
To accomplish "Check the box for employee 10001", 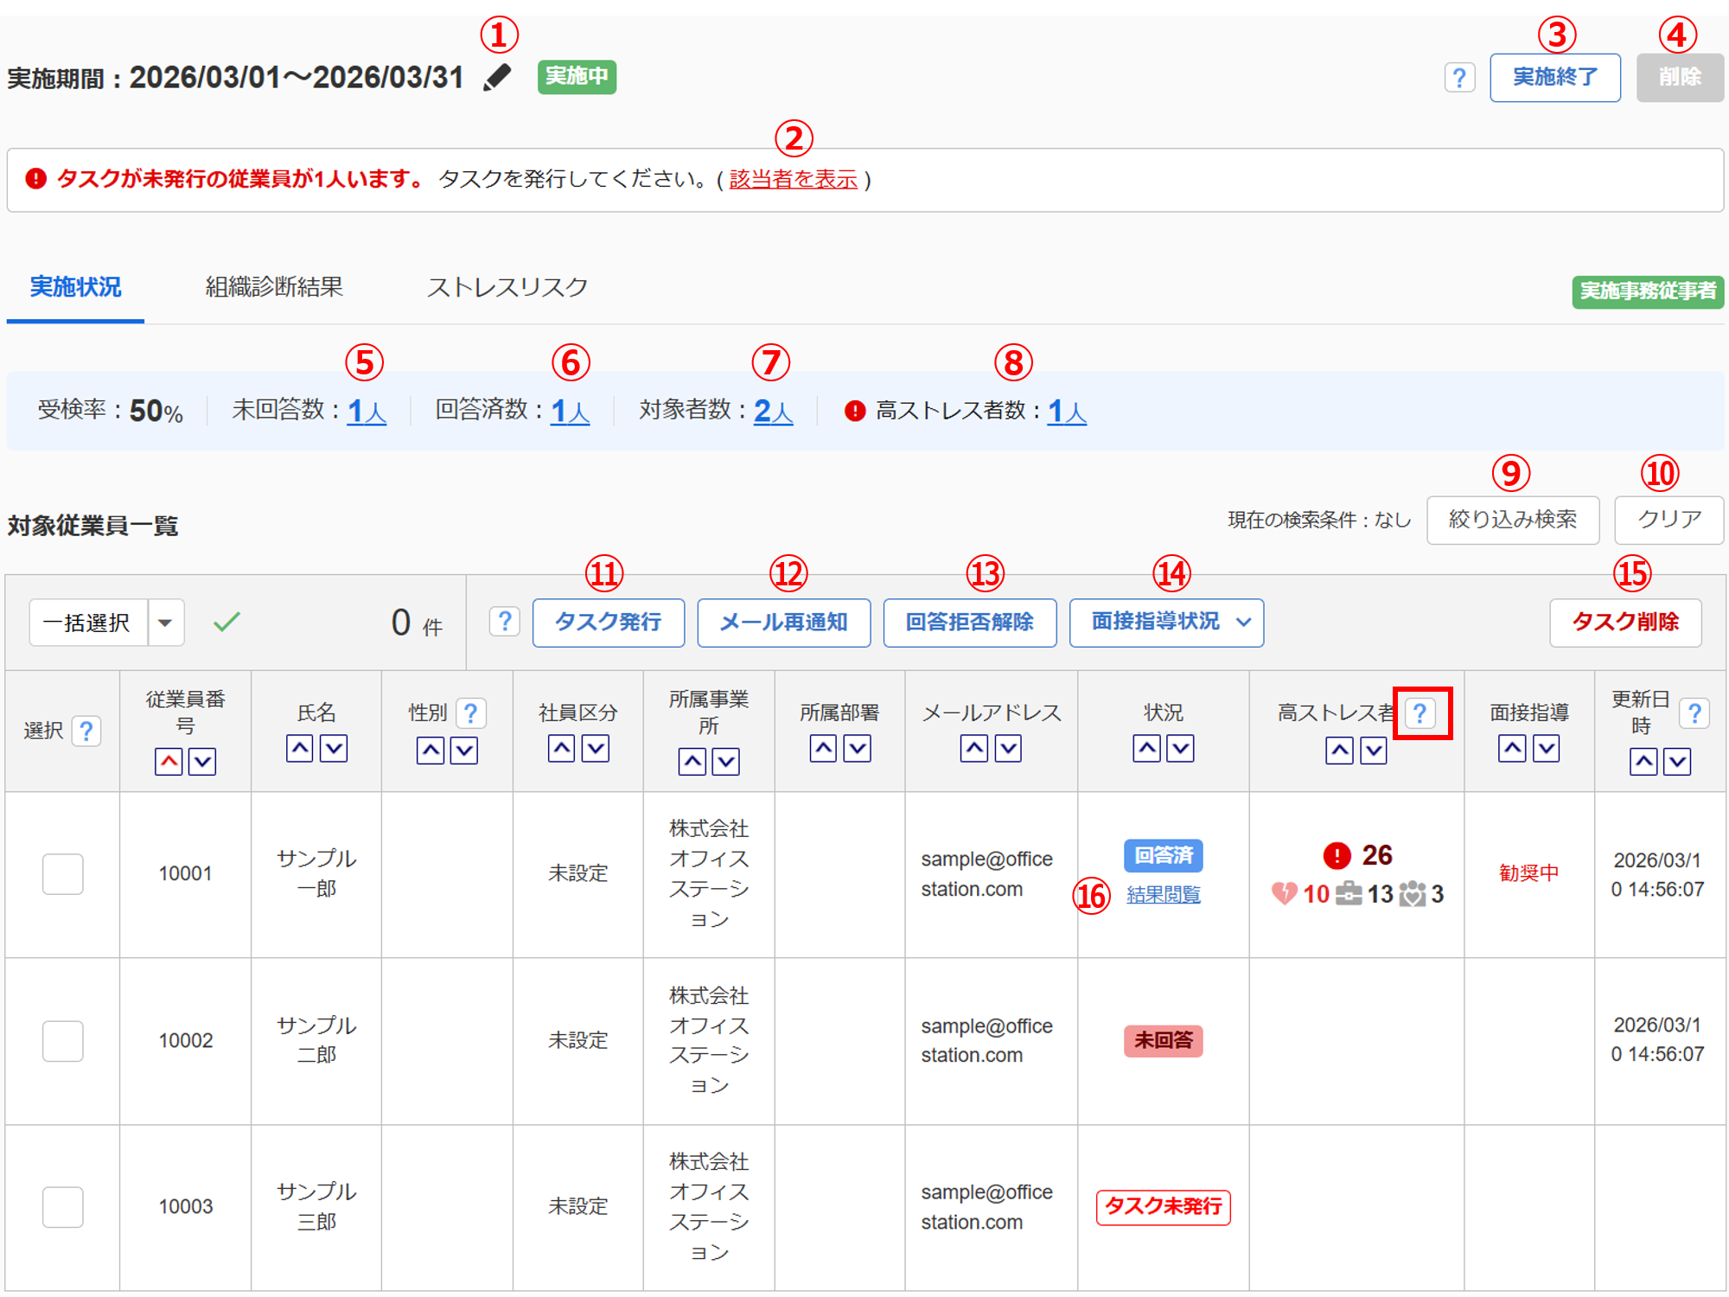I will pos(63,873).
